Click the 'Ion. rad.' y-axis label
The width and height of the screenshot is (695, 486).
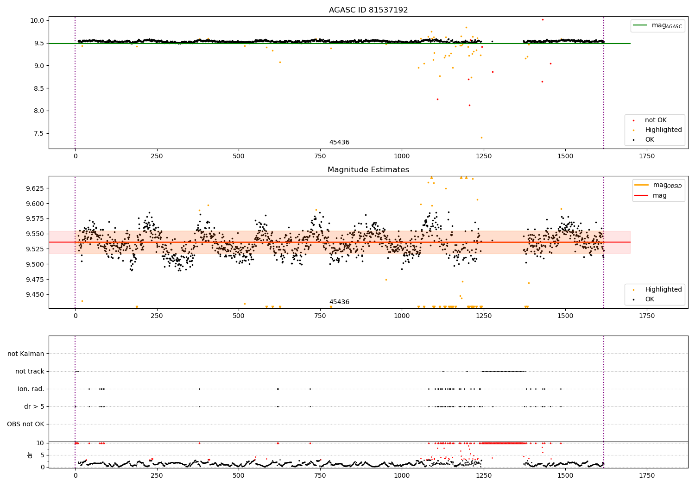click(x=31, y=389)
